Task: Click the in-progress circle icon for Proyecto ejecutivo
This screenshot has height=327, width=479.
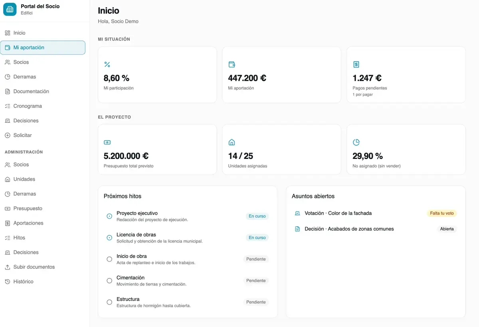Action: pos(109,216)
